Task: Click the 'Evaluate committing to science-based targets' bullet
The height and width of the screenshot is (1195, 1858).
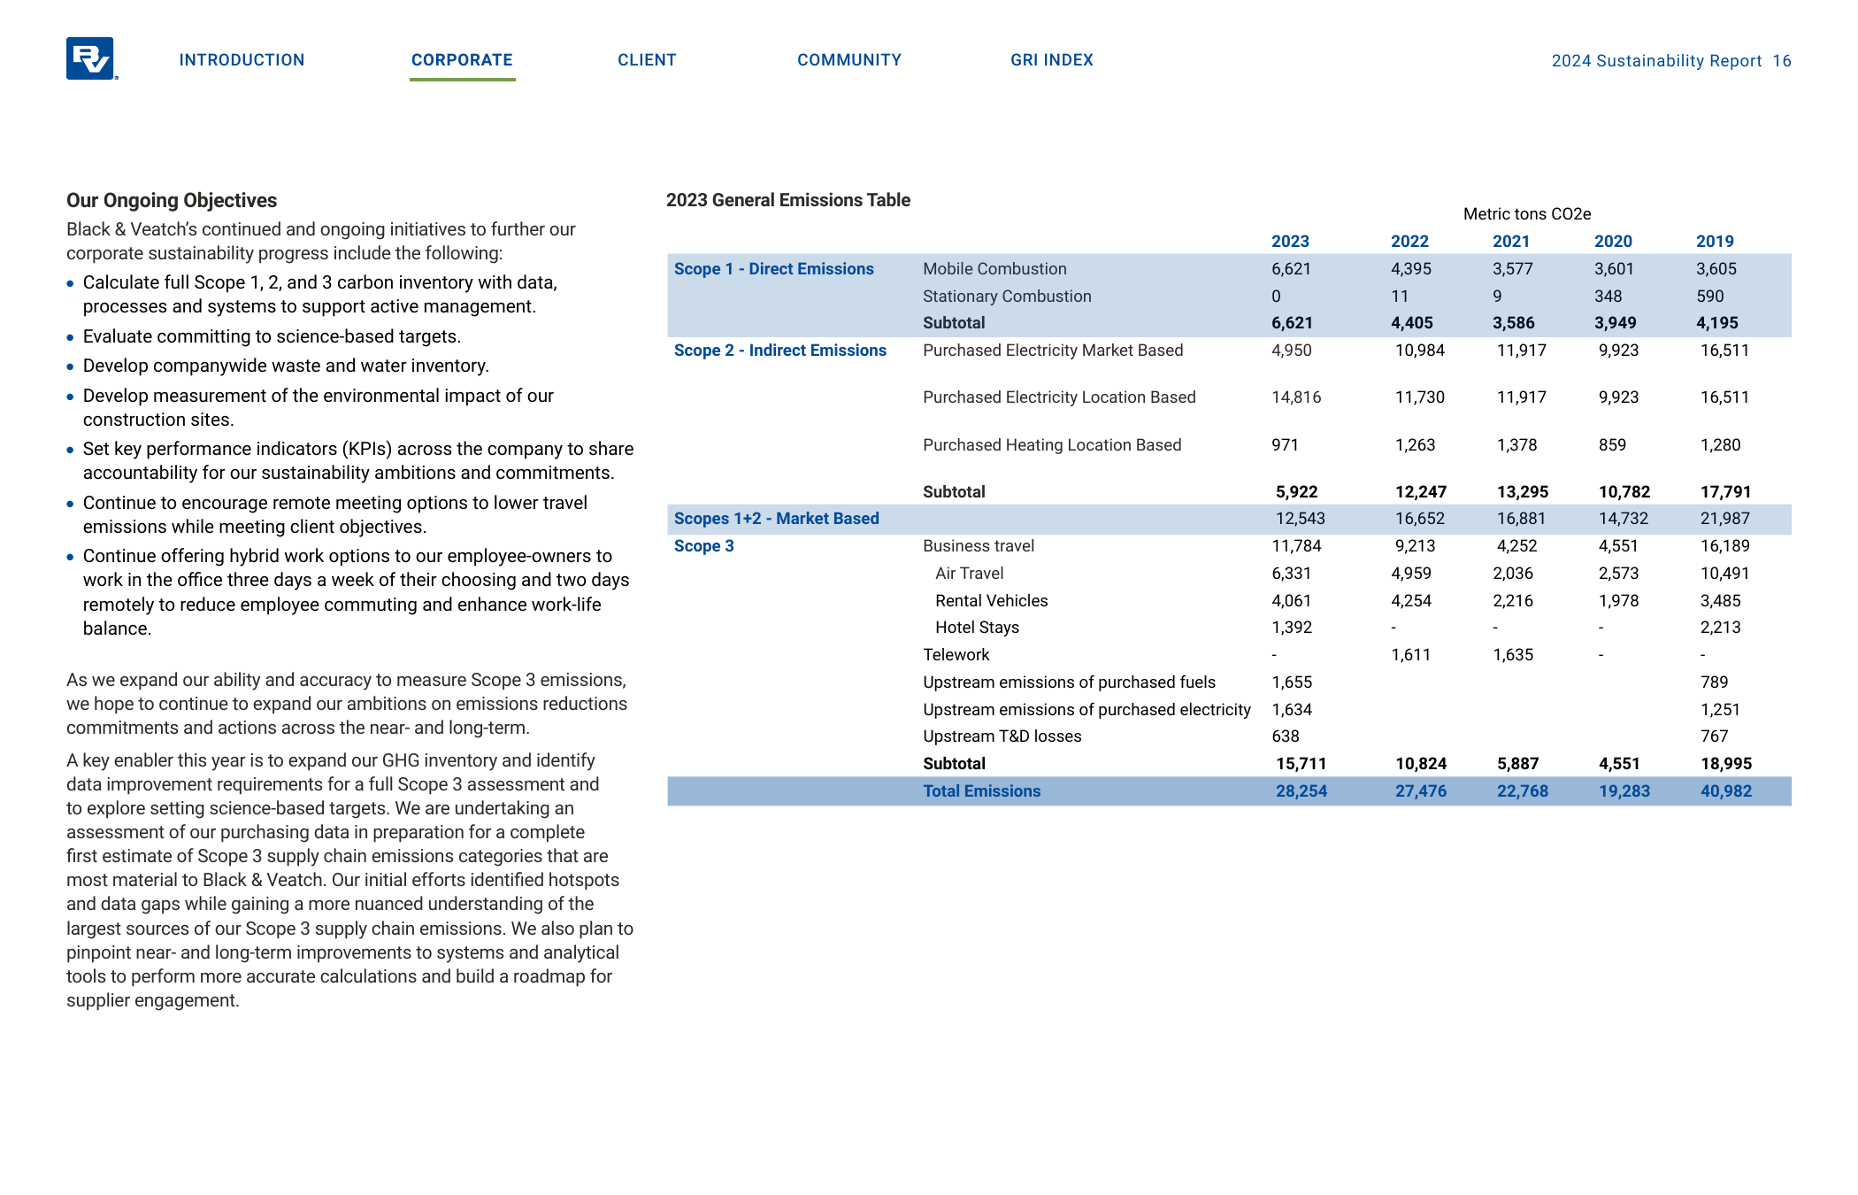Action: [272, 336]
